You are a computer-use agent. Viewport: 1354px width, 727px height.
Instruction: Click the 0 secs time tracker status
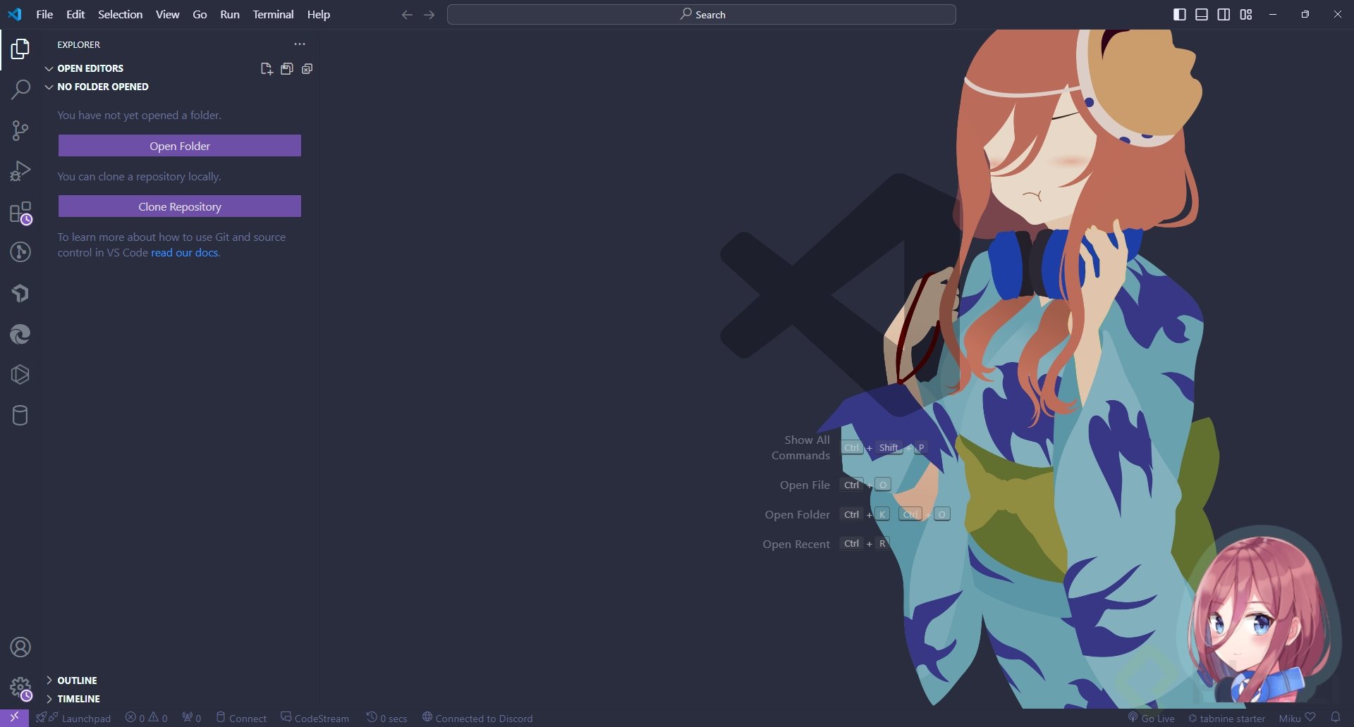pos(387,718)
